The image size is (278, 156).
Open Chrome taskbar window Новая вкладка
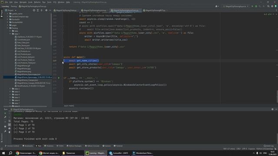pos(26,153)
